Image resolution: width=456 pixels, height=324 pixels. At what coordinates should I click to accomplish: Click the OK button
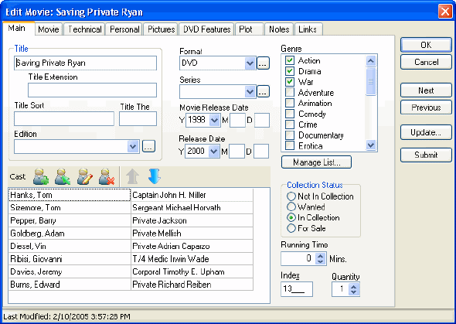(x=426, y=45)
